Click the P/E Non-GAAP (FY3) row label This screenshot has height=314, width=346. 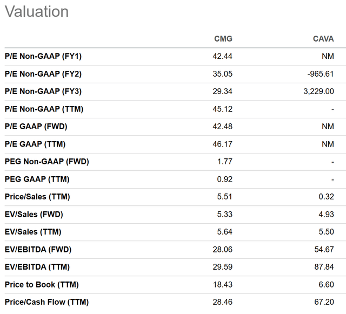(43, 91)
